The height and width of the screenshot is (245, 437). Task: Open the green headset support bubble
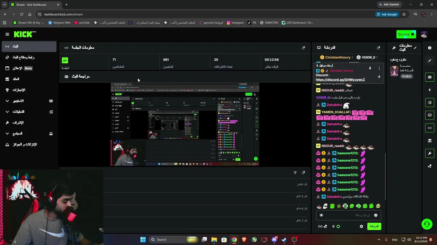point(427,224)
